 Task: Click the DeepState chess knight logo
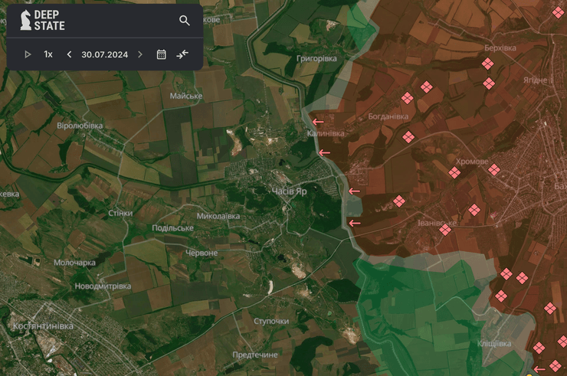pos(25,21)
